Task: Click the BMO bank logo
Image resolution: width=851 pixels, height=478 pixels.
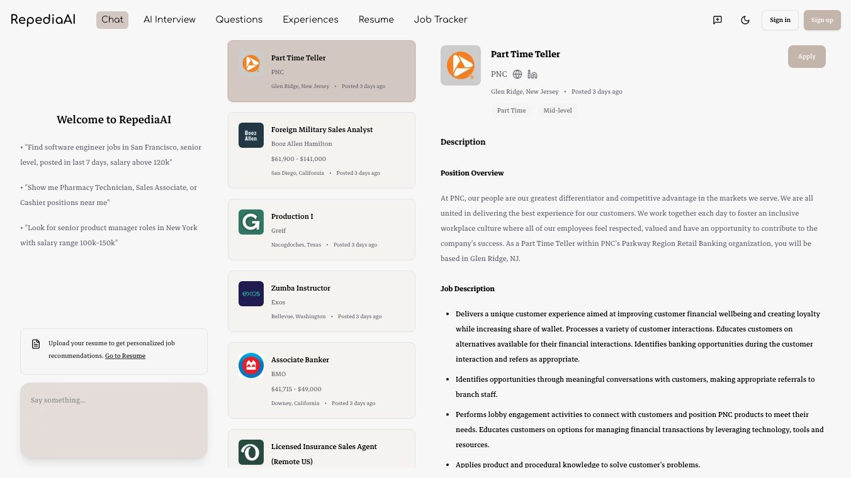Action: (x=251, y=365)
